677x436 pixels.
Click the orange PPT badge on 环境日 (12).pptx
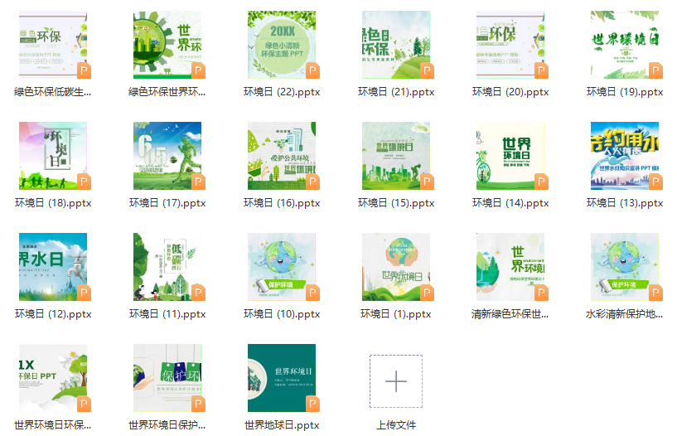coord(84,293)
